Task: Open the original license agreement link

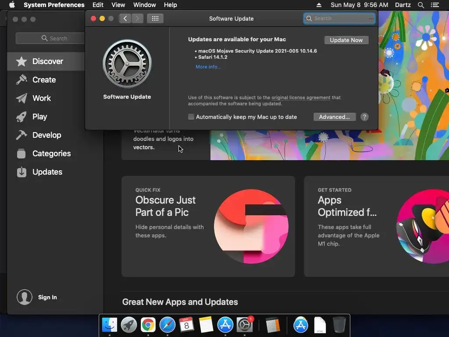Action: click(301, 97)
